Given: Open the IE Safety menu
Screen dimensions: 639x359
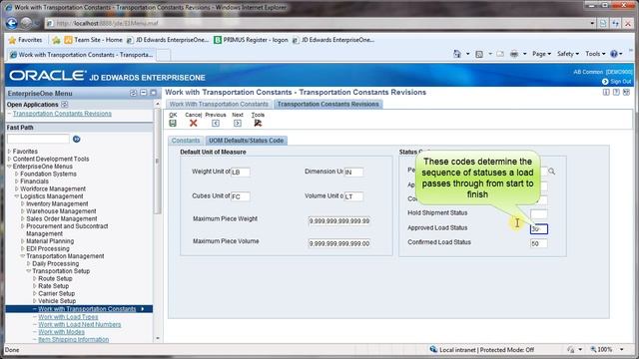Looking at the screenshot, I should point(568,54).
